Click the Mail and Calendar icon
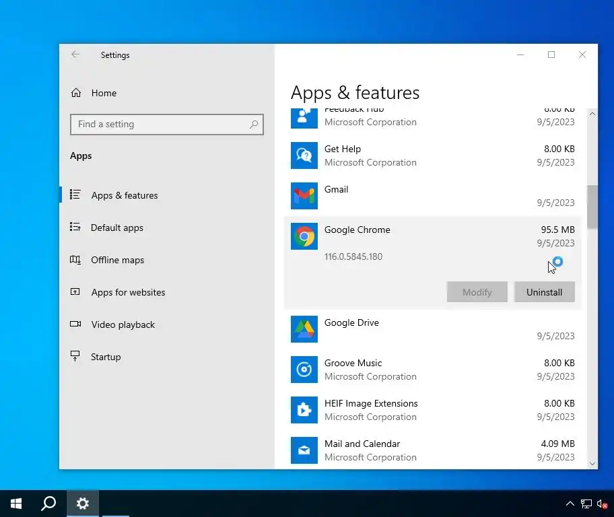 click(304, 450)
